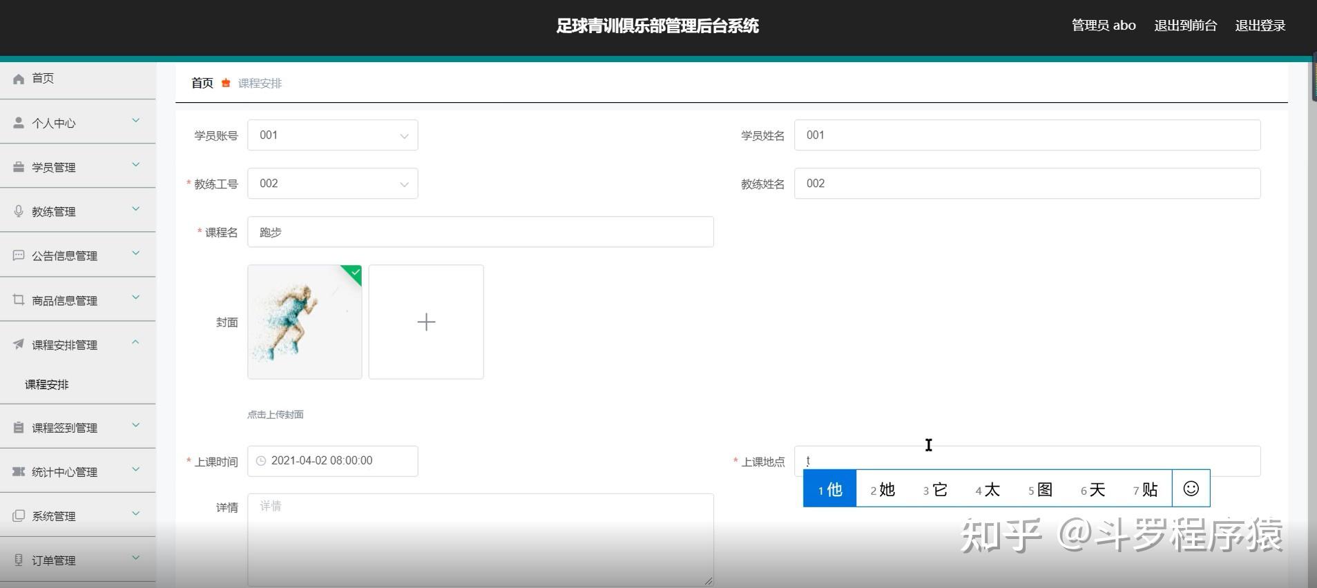Click the orange breadcrumb separator icon
Image resolution: width=1317 pixels, height=588 pixels.
coord(226,83)
